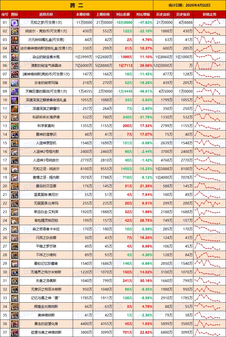Click the 价格走势 column header
Image resolution: width=226 pixels, height=337 pixels.
point(210,15)
